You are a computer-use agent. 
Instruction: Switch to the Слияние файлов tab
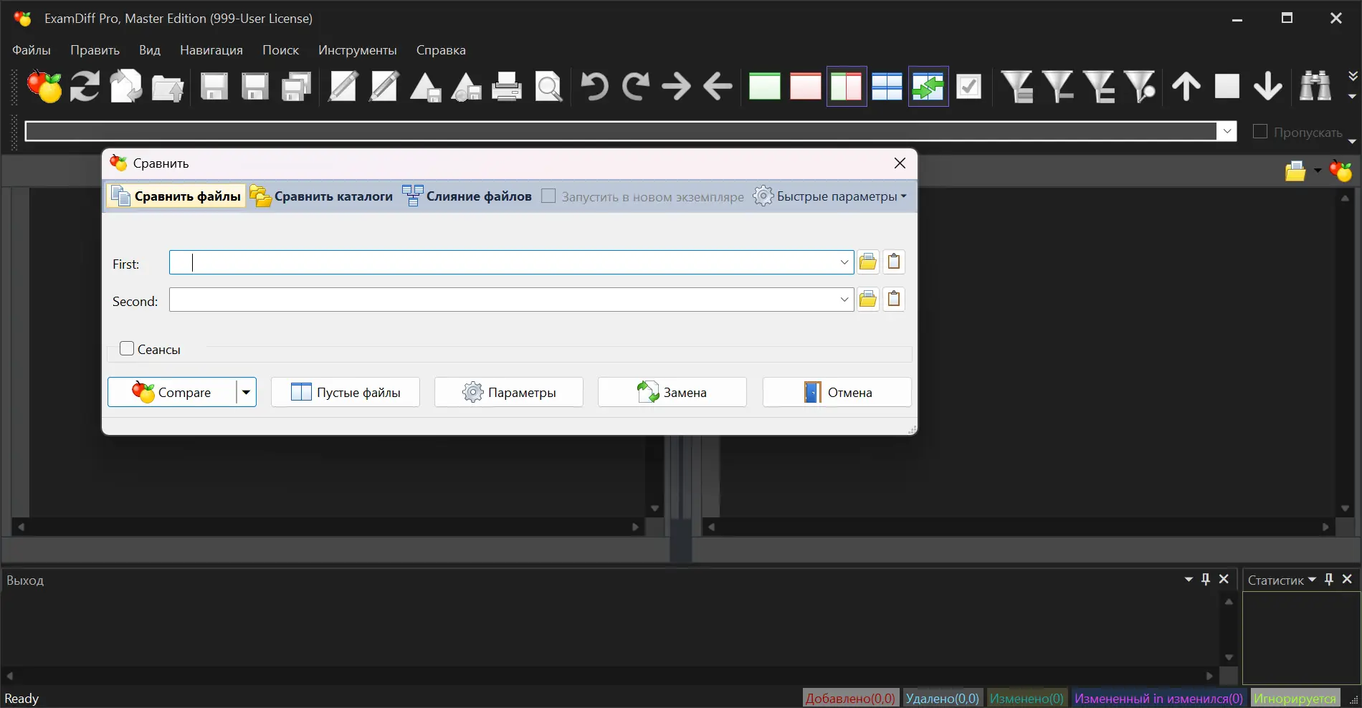(467, 196)
